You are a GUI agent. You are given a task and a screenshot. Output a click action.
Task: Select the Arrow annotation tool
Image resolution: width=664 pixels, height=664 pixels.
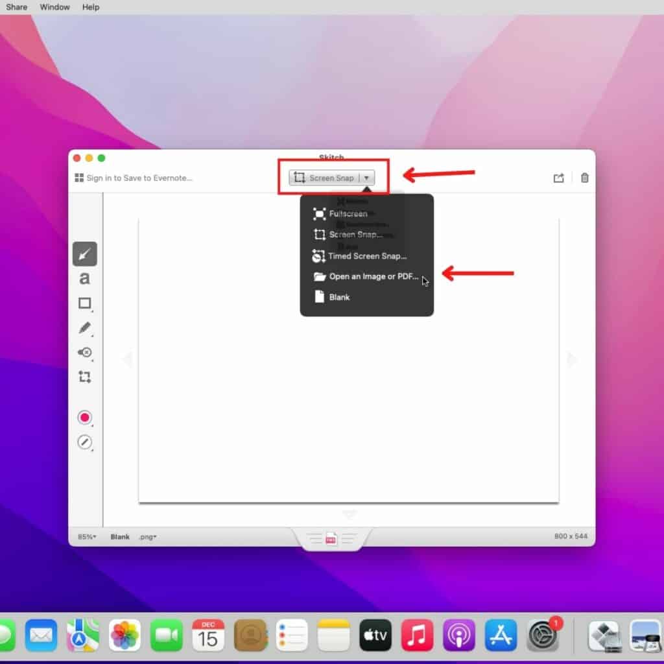[85, 254]
